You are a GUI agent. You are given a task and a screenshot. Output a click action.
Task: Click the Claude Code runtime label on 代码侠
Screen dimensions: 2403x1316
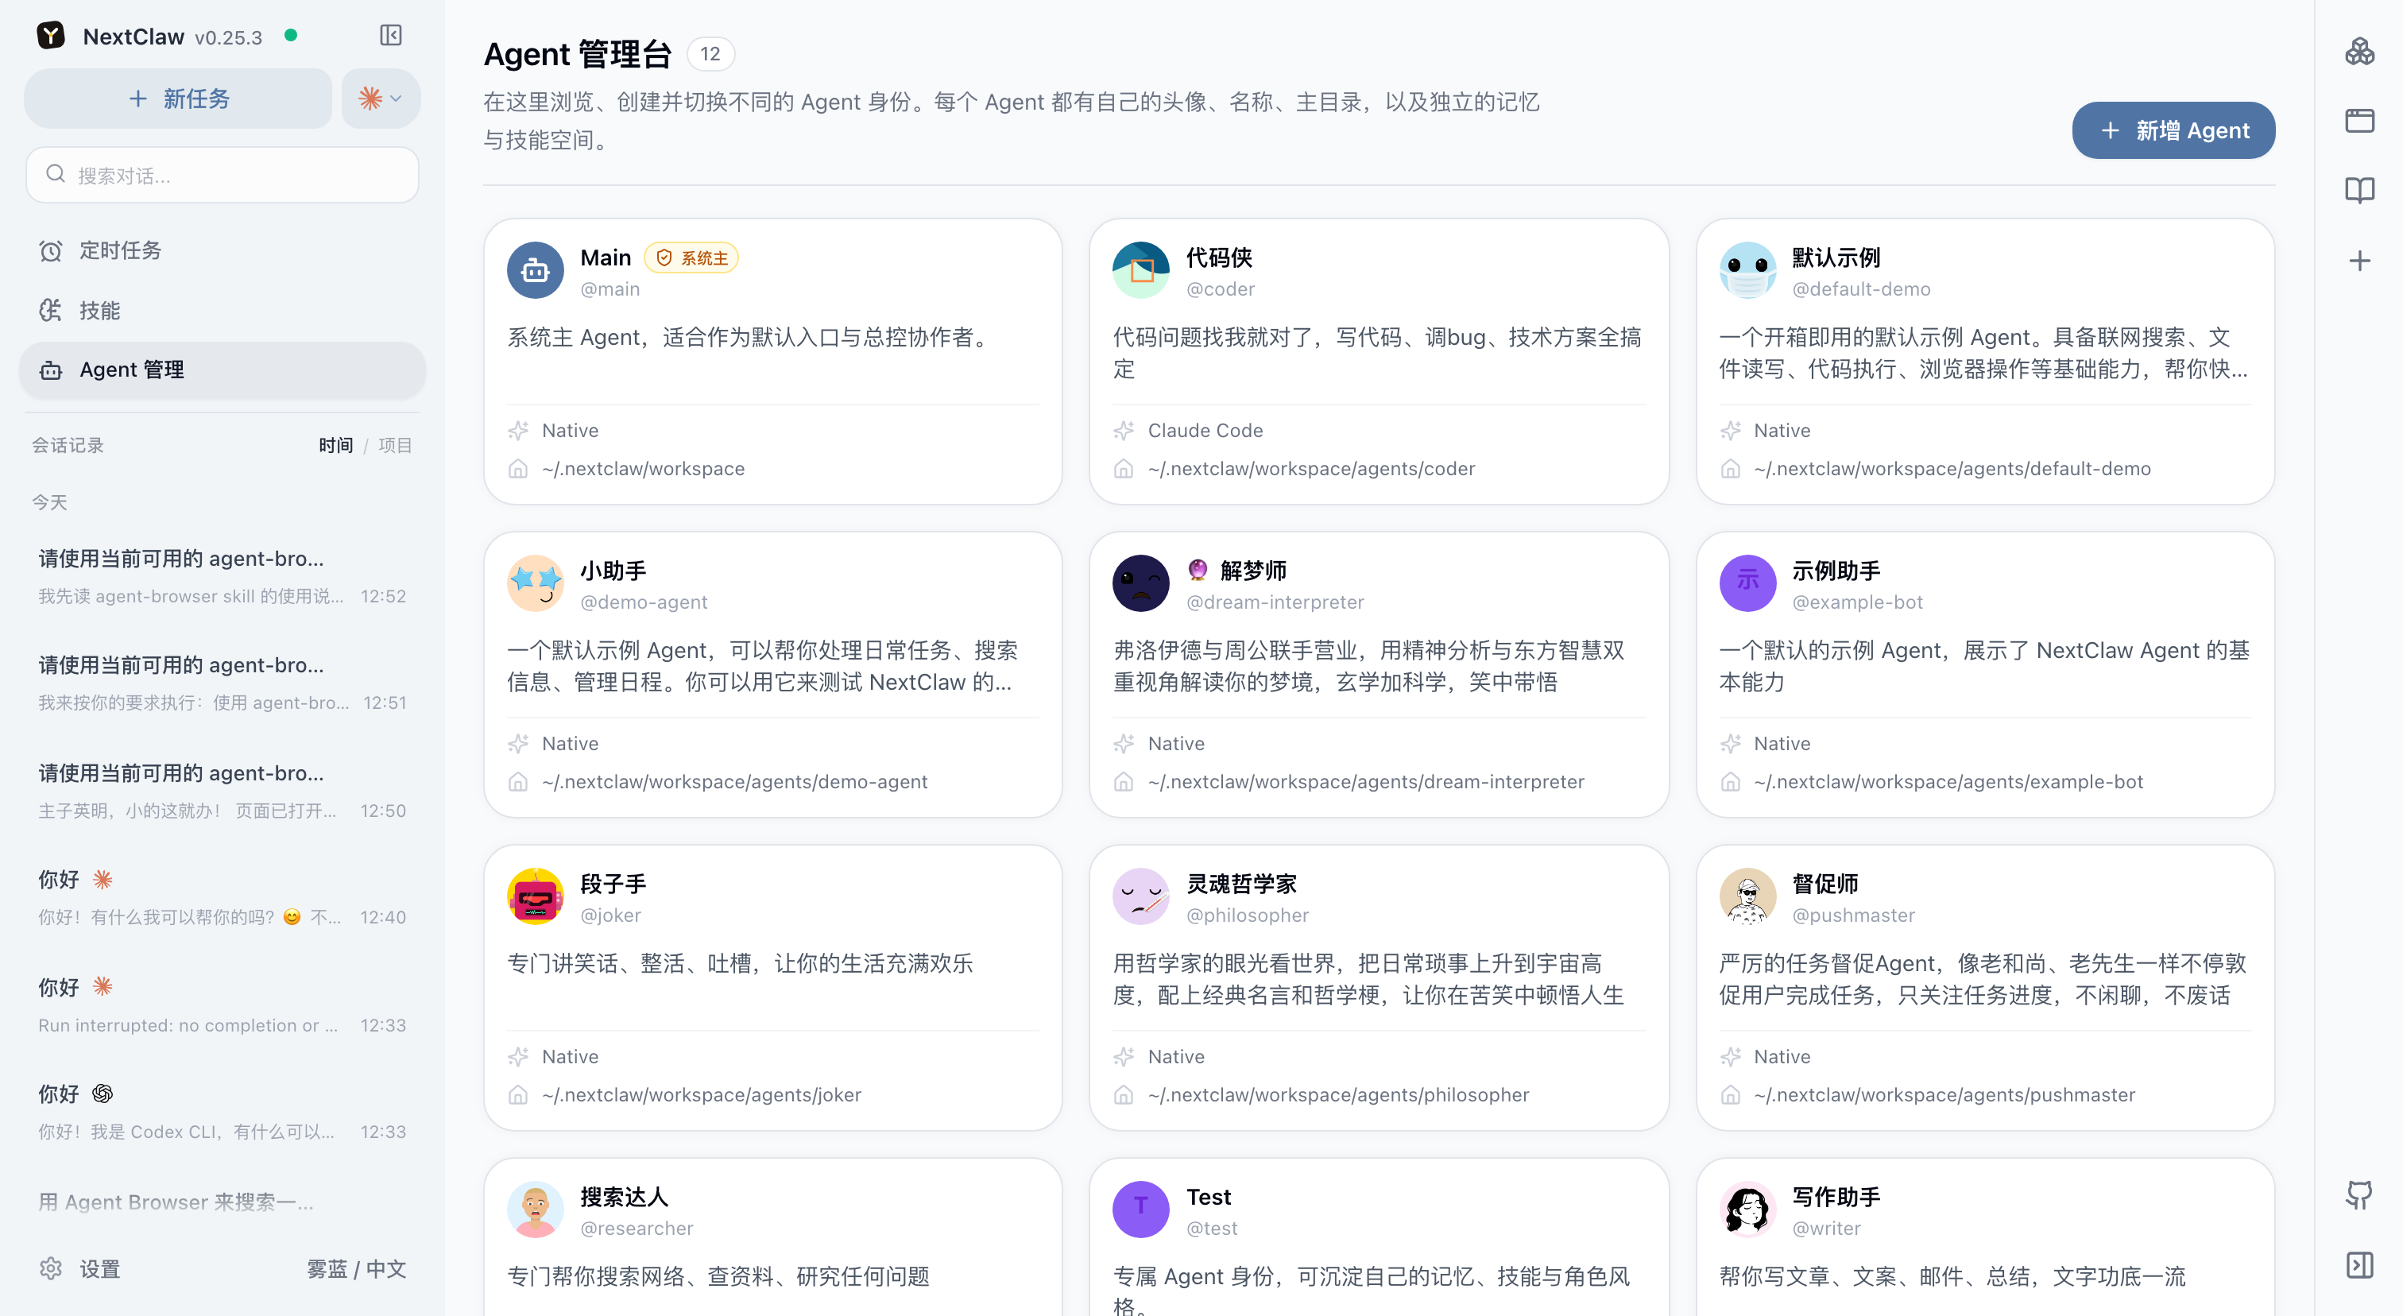[x=1205, y=430]
